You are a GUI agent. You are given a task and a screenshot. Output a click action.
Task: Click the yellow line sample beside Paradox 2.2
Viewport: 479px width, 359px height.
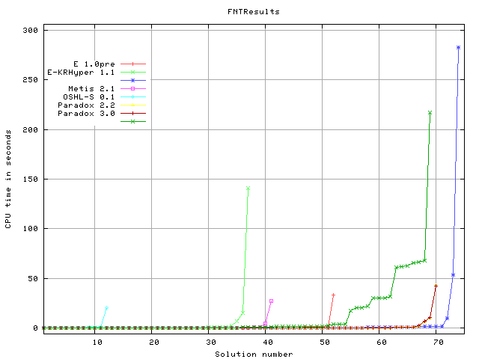click(x=133, y=105)
